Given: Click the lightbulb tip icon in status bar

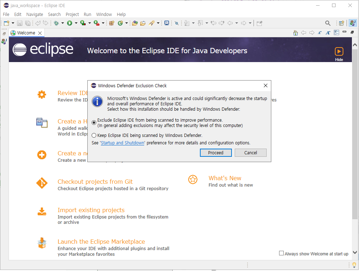Looking at the screenshot, I should [354, 265].
